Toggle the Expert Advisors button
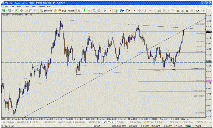Viewport: 213px width, 128px height. point(66,11)
